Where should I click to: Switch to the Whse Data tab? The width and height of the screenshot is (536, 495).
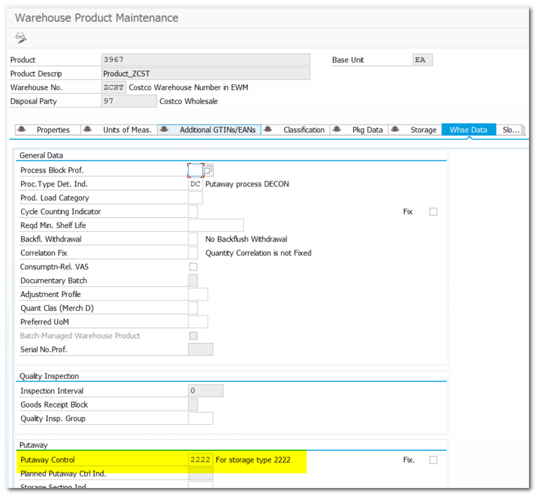(468, 129)
